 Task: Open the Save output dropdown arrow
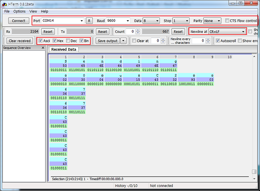pos(123,41)
